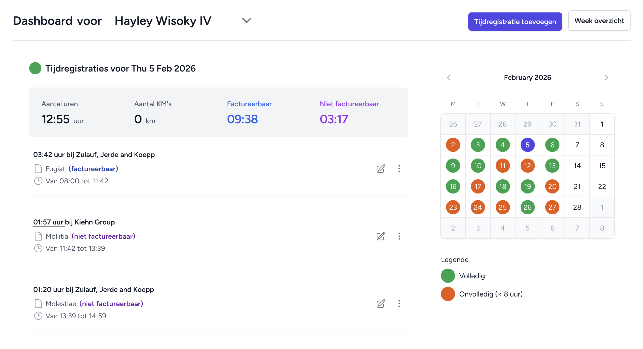This screenshot has width=643, height=349.
Task: Go to previous month in calendar
Action: coord(449,77)
